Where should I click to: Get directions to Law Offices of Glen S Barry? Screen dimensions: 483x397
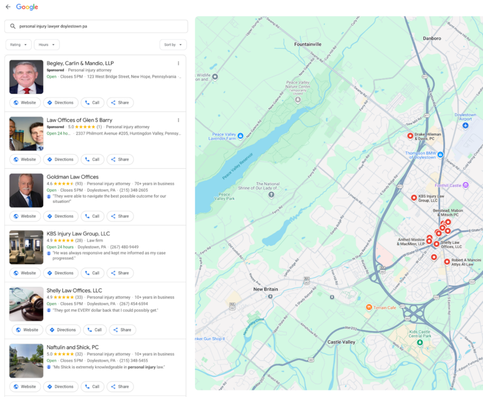(61, 160)
